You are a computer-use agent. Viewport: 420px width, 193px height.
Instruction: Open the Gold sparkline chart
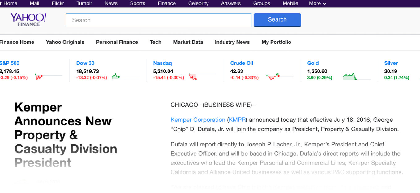(x=356, y=76)
